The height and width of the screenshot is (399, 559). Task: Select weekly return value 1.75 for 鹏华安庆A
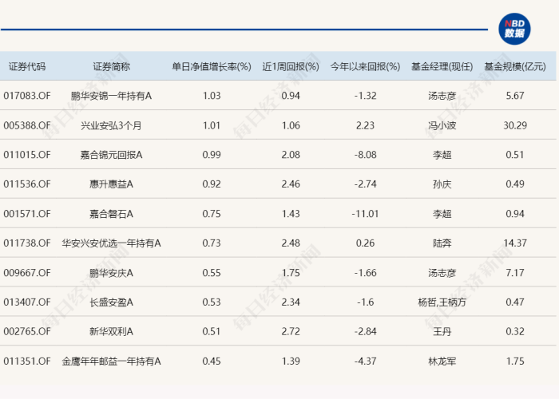click(x=291, y=273)
